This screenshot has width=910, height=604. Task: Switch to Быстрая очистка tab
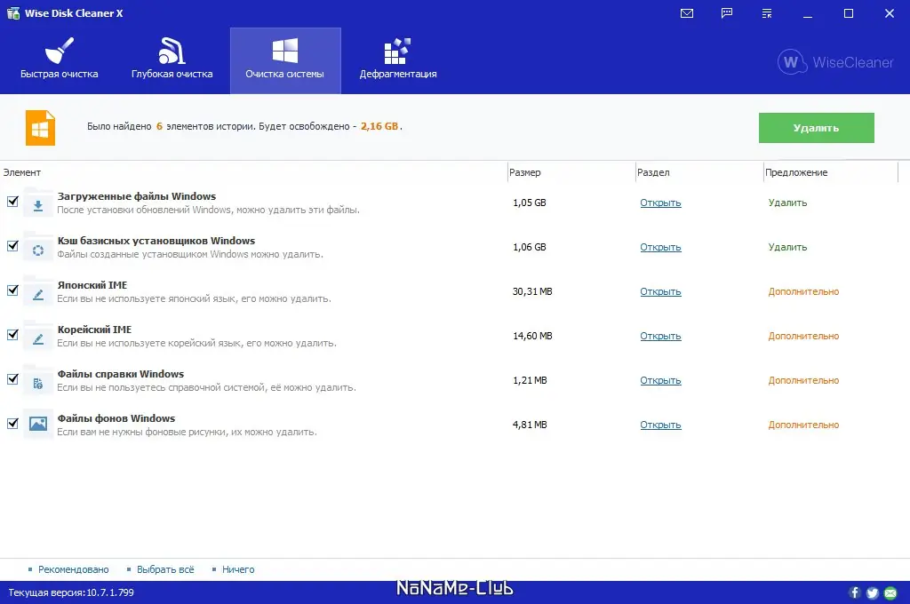(x=60, y=60)
